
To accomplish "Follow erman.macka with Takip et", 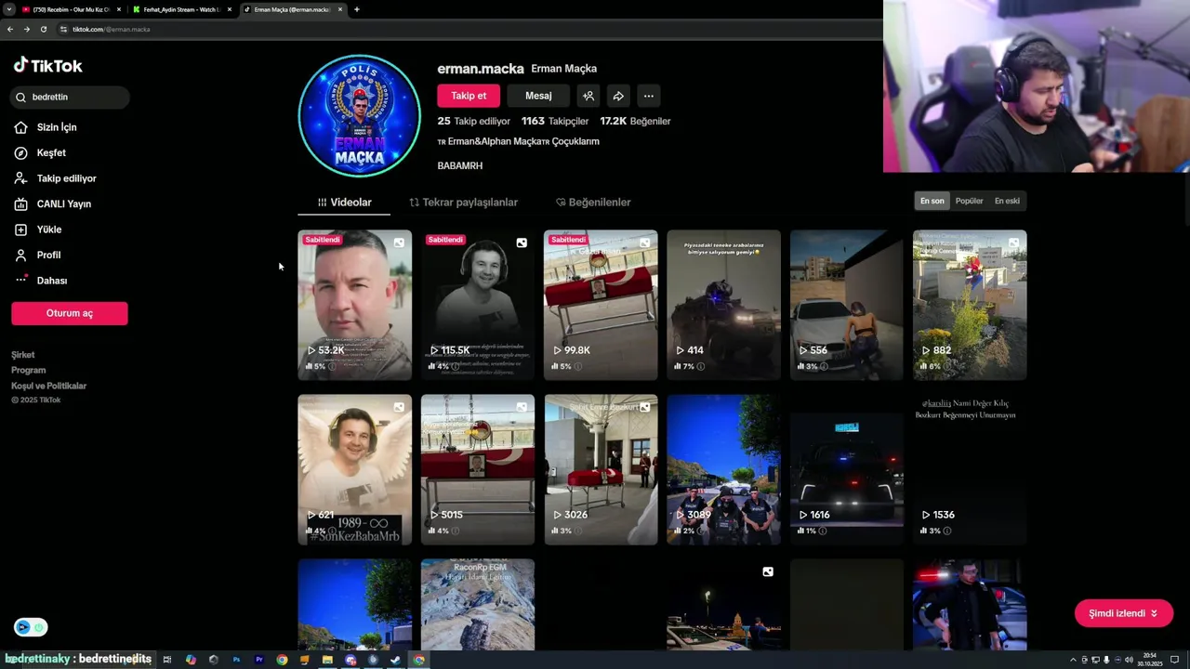I will (x=469, y=96).
